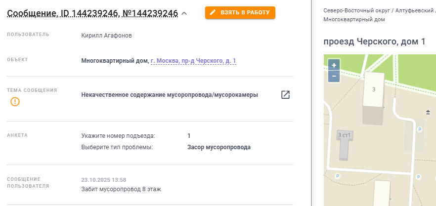
Task: Click the orange warning exclamation icon
Action: (x=15, y=102)
